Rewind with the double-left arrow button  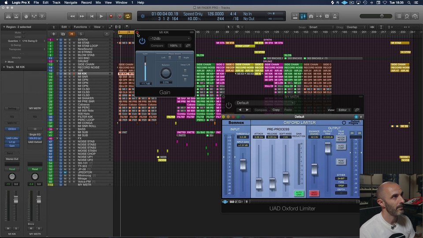click(72, 16)
